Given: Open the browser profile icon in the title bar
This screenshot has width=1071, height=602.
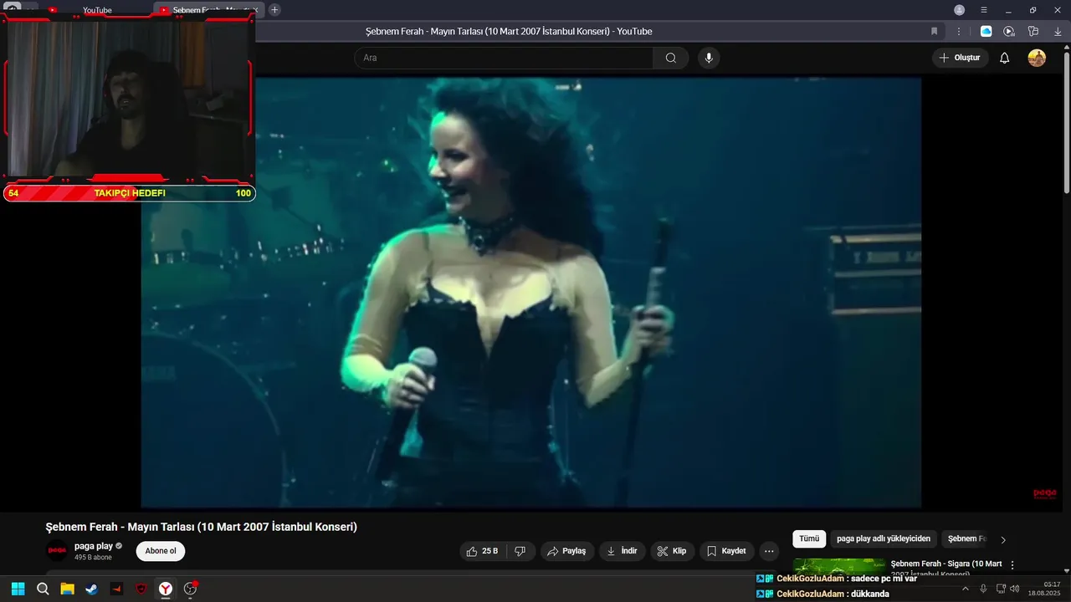Looking at the screenshot, I should [x=960, y=10].
